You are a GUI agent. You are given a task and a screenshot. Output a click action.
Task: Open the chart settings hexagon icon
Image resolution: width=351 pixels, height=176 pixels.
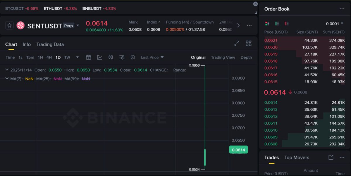(x=132, y=58)
